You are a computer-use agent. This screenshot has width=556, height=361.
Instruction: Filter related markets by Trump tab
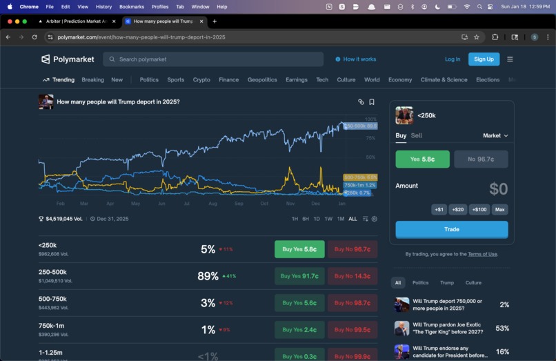(447, 282)
